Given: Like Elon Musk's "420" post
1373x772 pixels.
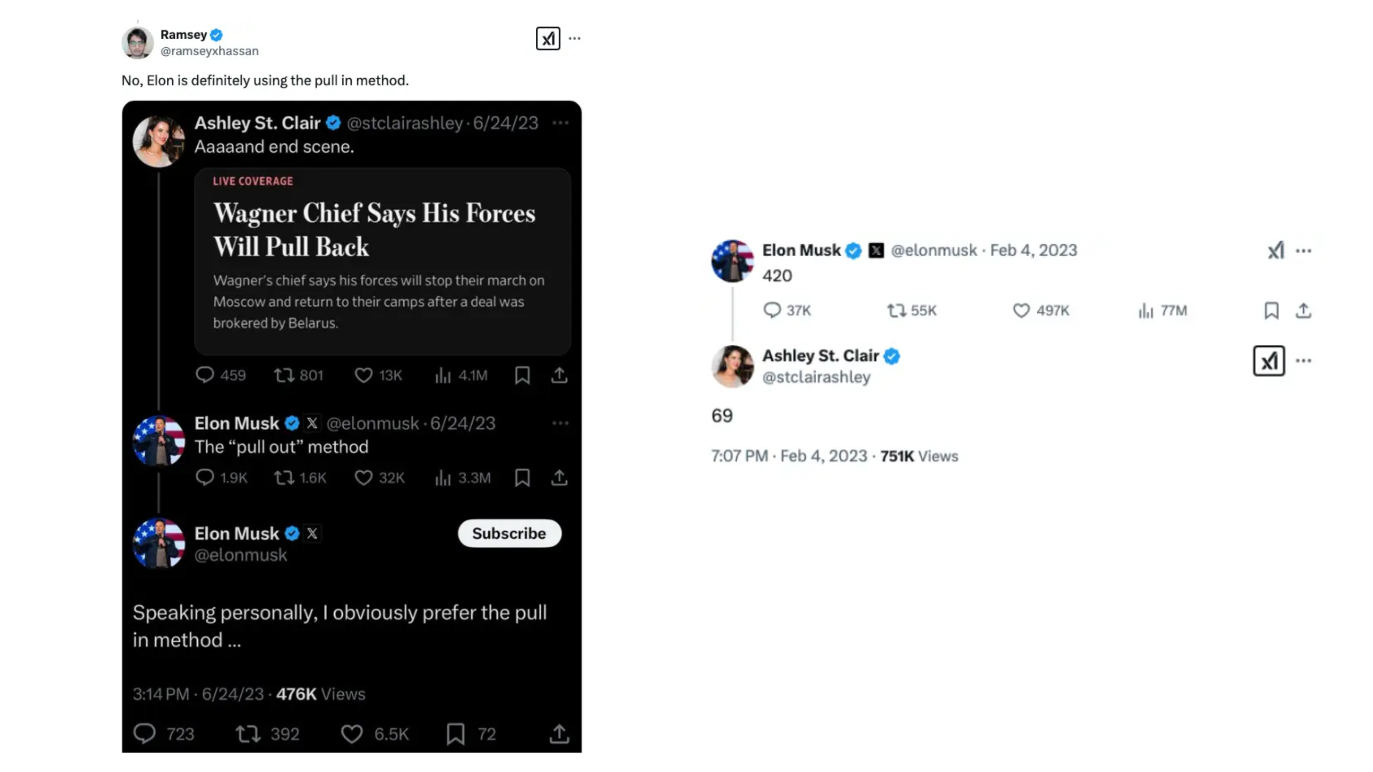Looking at the screenshot, I should pos(1021,310).
